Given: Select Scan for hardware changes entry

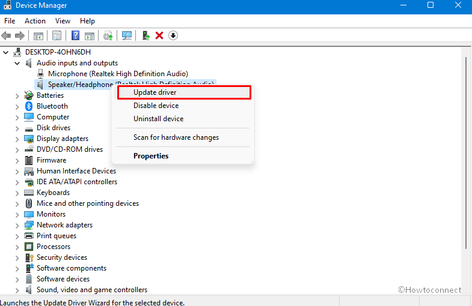Looking at the screenshot, I should click(183, 137).
